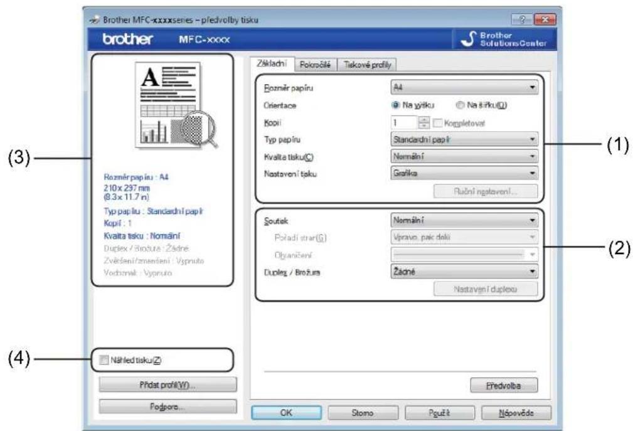Click the Kopií number input field
Image resolution: width=633 pixels, height=431 pixels.
tap(404, 123)
